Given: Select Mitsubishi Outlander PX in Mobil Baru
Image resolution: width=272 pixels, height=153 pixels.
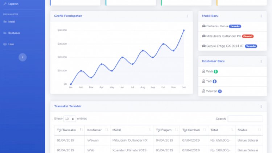Looking at the screenshot, I should (x=224, y=36).
